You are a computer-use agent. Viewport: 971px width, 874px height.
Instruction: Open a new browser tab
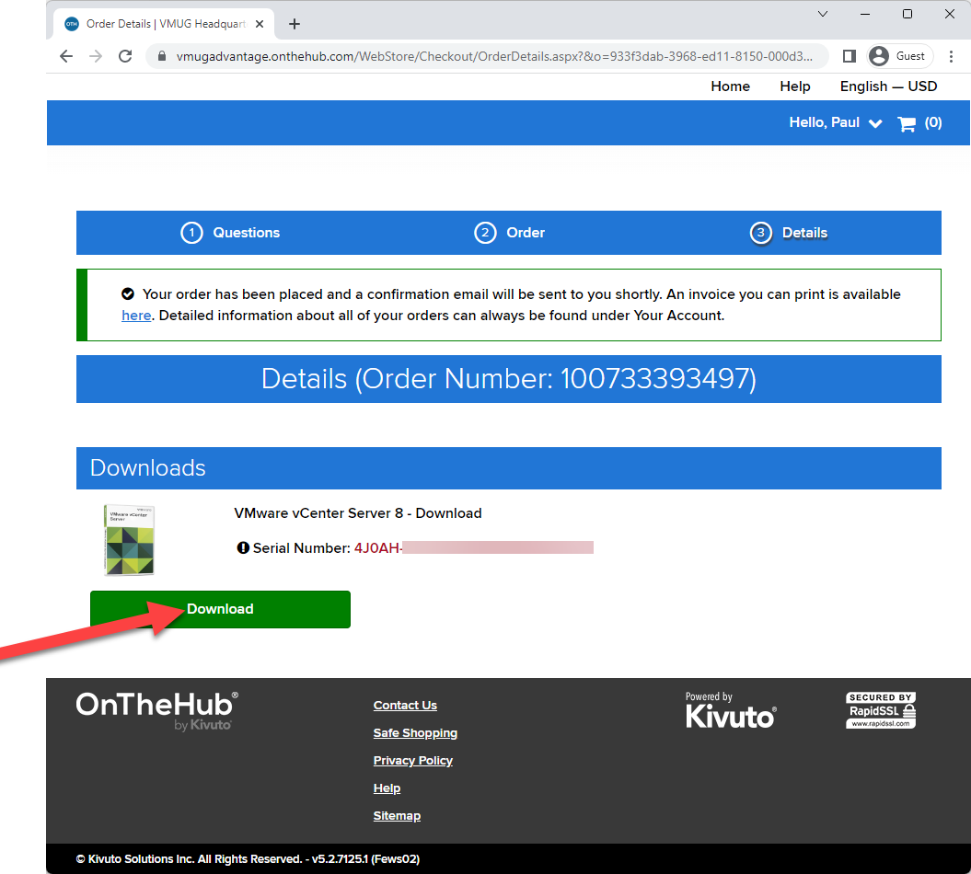pyautogui.click(x=295, y=24)
